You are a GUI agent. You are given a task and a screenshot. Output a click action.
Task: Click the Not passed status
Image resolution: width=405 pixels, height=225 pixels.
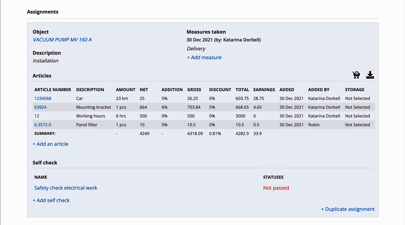pyautogui.click(x=276, y=188)
